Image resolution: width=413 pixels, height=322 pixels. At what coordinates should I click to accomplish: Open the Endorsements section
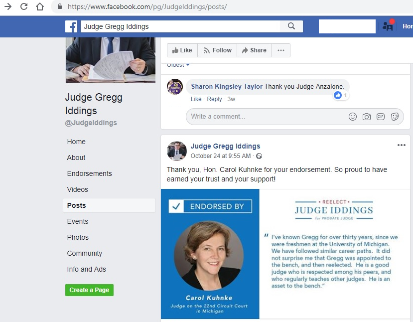coord(89,173)
